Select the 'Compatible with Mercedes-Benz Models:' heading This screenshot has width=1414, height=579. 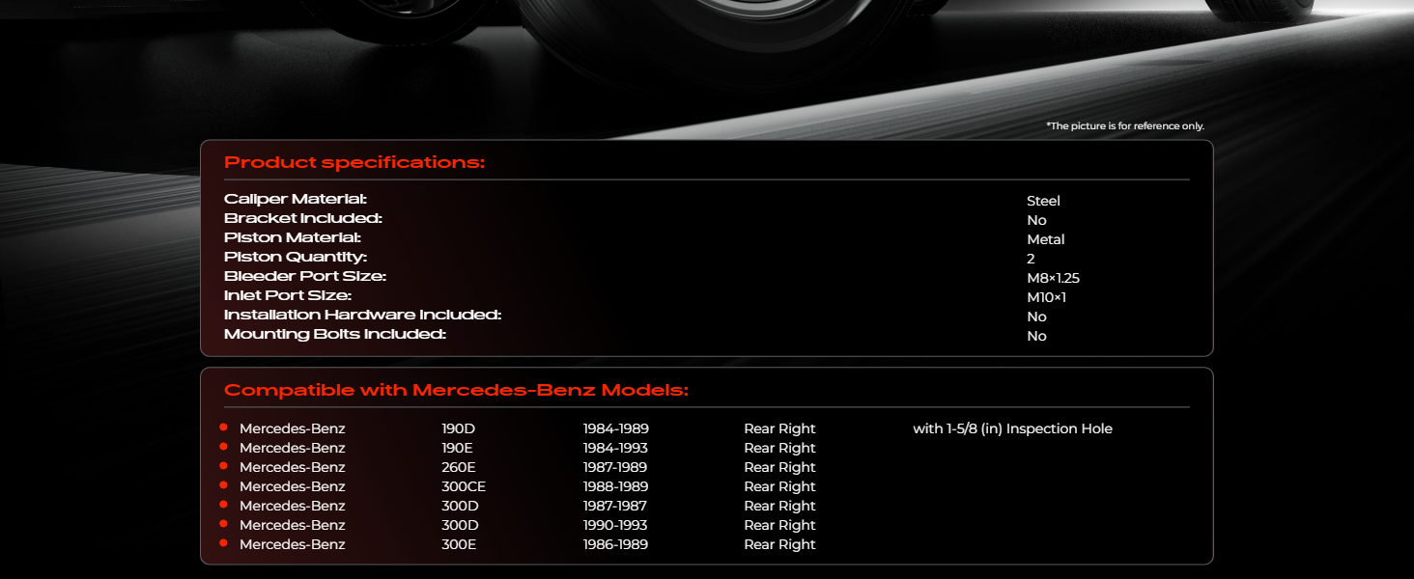tap(456, 391)
